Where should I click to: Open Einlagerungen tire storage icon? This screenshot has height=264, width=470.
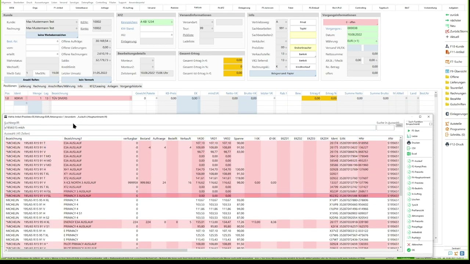pyautogui.click(x=447, y=114)
